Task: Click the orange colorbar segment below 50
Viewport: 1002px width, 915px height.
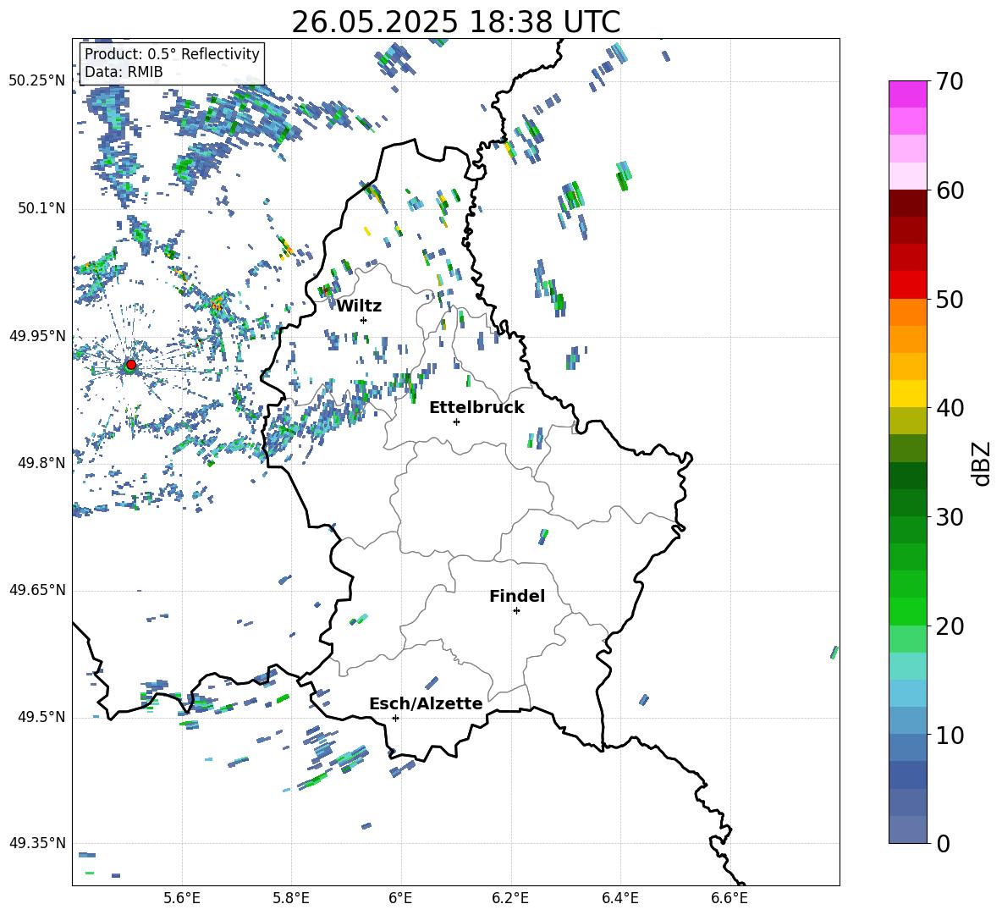Action: pyautogui.click(x=908, y=311)
